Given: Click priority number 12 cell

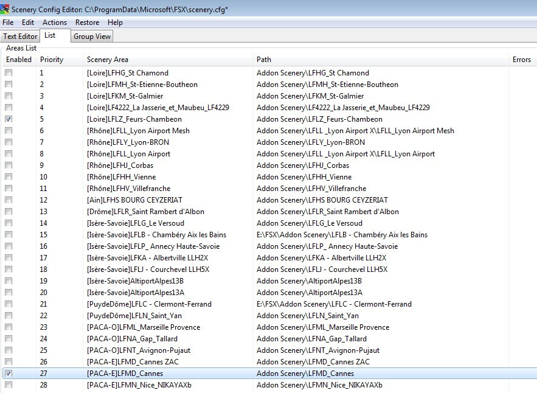Looking at the screenshot, I should (44, 200).
